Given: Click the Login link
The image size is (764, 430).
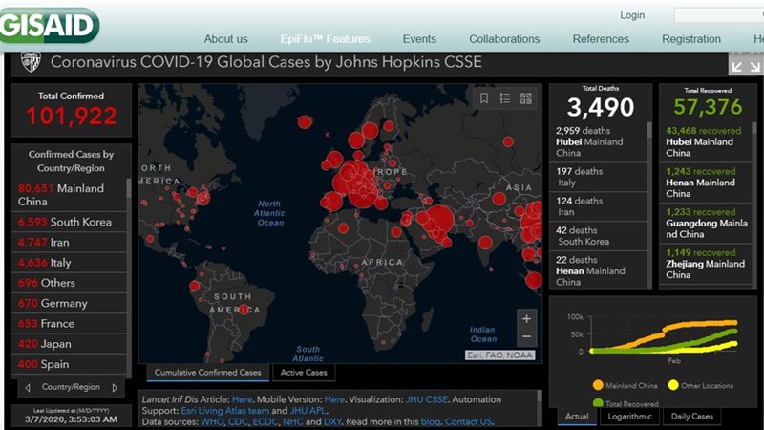Looking at the screenshot, I should (x=632, y=15).
